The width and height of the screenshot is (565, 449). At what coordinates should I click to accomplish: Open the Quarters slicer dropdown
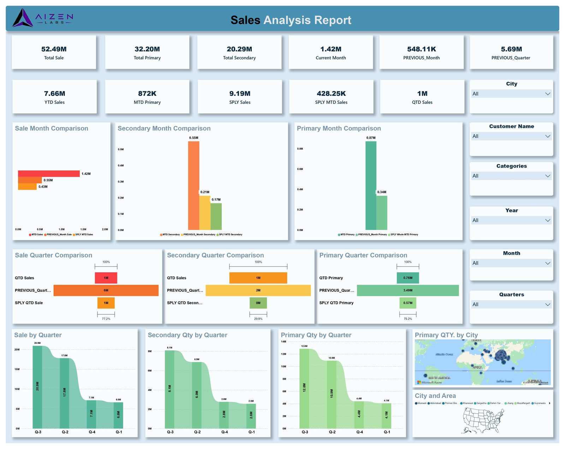[x=511, y=304]
